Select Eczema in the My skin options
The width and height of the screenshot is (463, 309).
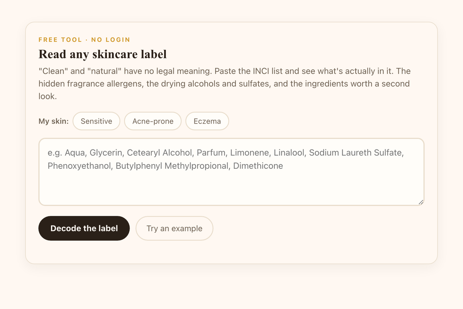pos(207,121)
